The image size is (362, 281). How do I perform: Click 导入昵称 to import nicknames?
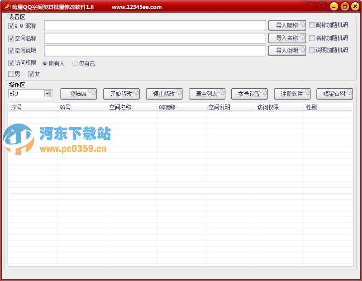tap(287, 26)
